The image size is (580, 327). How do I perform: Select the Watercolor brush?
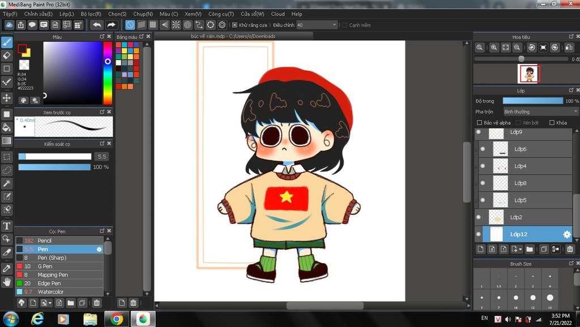click(x=59, y=291)
